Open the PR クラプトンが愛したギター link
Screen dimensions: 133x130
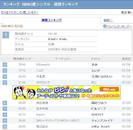pos(20,13)
